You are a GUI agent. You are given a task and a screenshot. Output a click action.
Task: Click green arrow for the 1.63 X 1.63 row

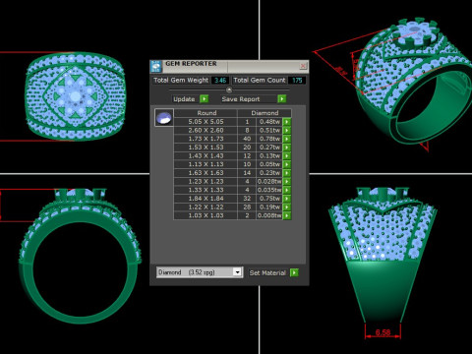(287, 173)
